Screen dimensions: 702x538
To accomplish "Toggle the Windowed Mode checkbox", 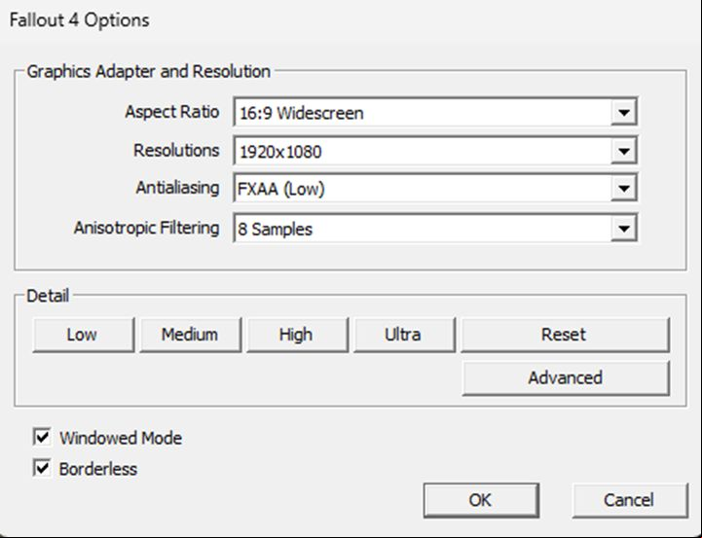I will point(42,438).
